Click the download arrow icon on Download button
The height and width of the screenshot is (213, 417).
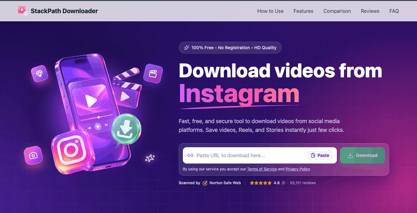click(350, 155)
